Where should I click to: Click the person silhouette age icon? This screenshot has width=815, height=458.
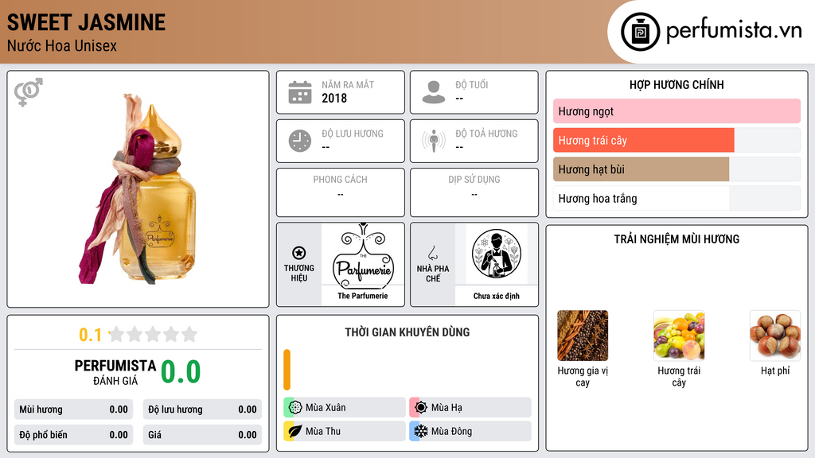point(434,92)
